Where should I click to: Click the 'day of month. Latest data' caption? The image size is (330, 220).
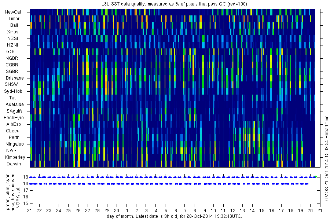pos(174,216)
